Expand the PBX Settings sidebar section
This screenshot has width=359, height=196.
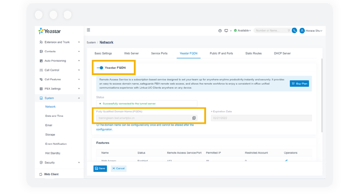59,89
